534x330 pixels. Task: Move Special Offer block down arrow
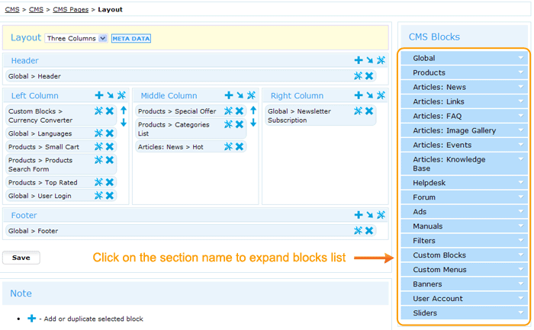[x=253, y=123]
